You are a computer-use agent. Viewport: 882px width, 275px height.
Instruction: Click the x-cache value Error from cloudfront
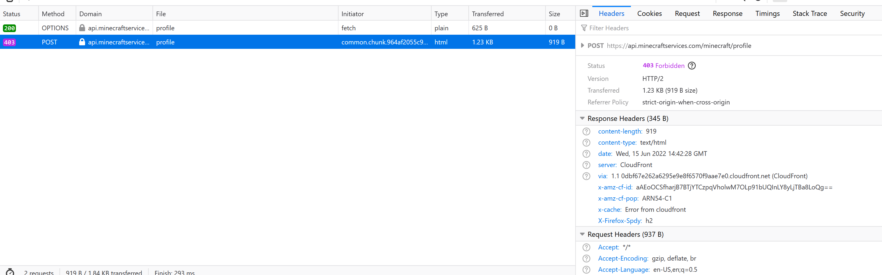point(655,210)
